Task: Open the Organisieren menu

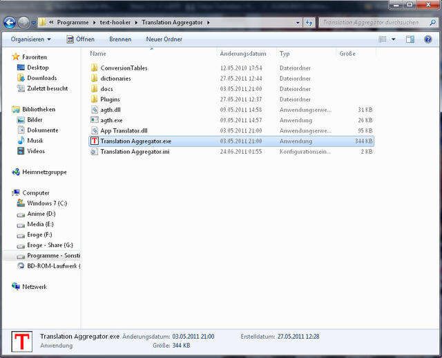Action: pyautogui.click(x=30, y=39)
